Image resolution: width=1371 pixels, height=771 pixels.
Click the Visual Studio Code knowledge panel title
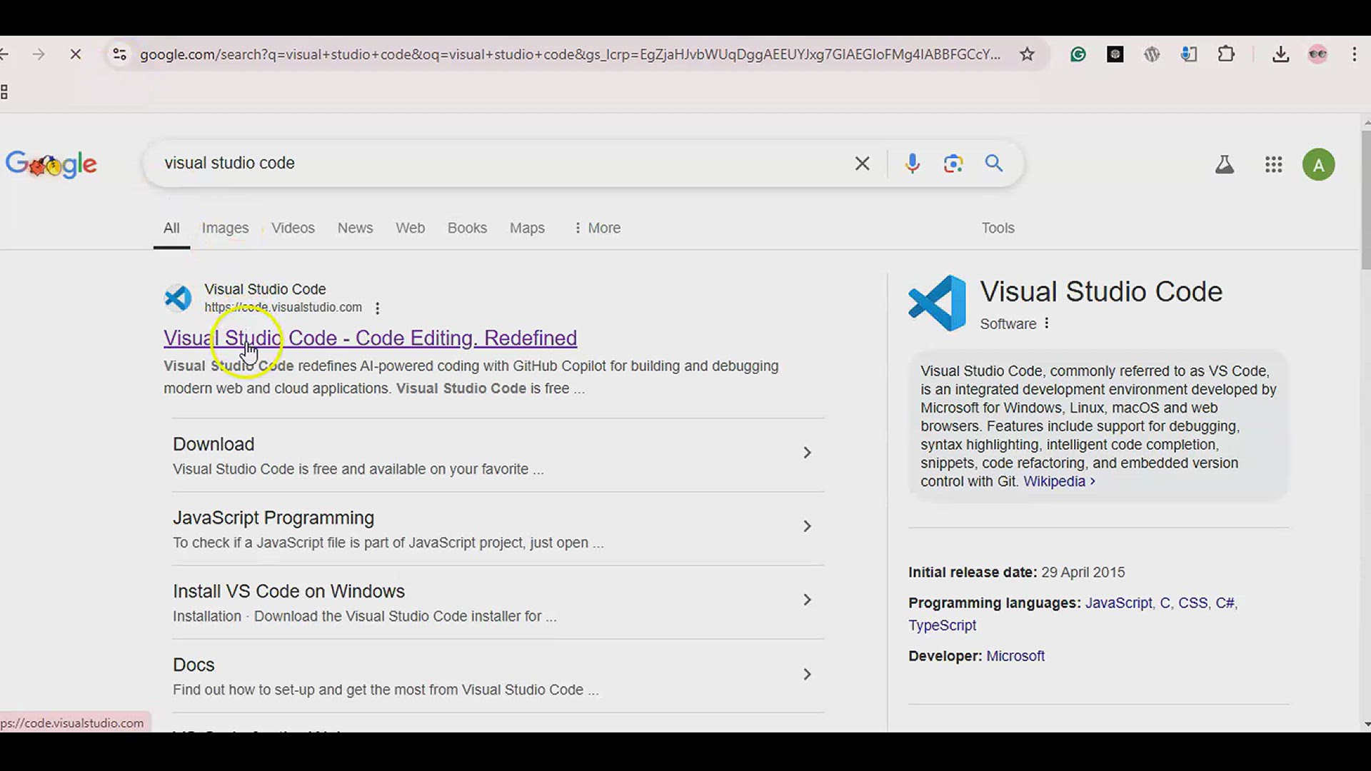pyautogui.click(x=1101, y=291)
